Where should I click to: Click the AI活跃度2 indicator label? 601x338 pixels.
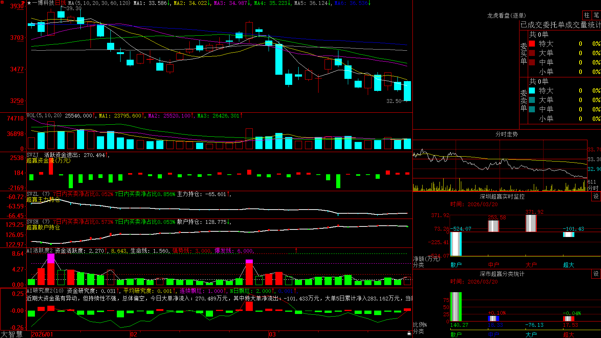(40, 250)
